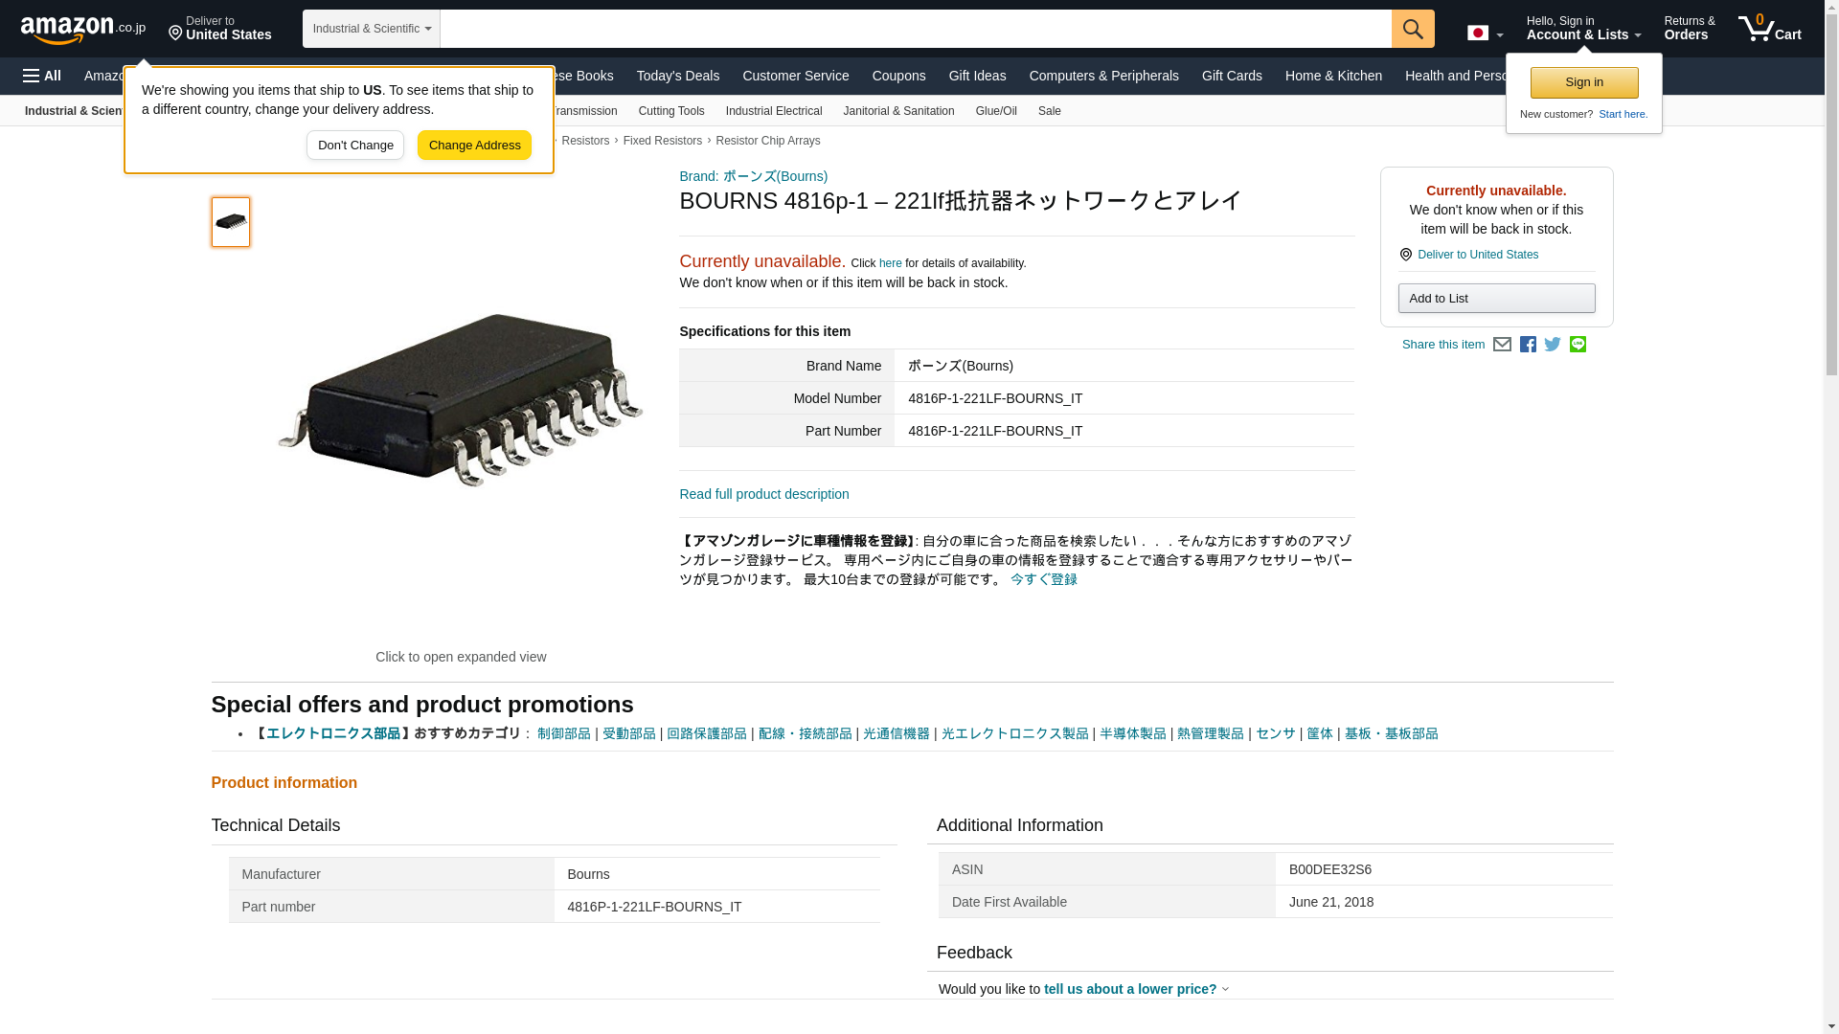Image resolution: width=1839 pixels, height=1034 pixels.
Task: Go to Amazon.co.jp home logo
Action: pos(82,29)
